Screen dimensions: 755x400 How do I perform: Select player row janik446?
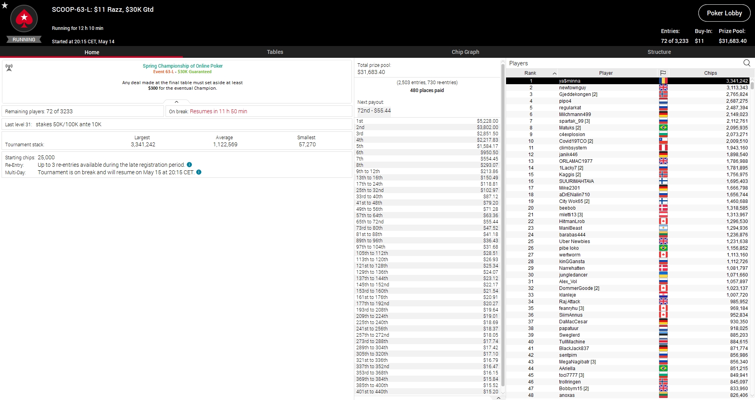(628, 155)
